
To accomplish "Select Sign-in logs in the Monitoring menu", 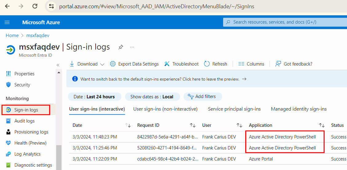I will [26, 110].
